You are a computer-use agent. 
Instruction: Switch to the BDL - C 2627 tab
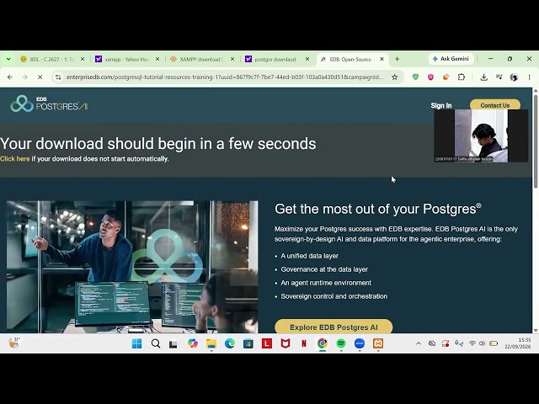pyautogui.click(x=51, y=59)
